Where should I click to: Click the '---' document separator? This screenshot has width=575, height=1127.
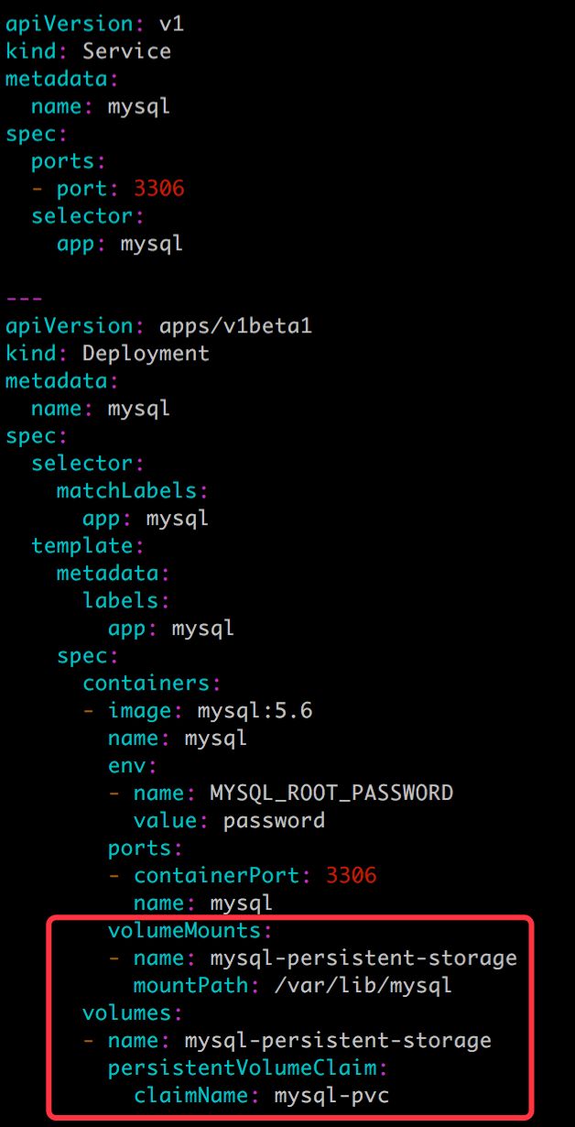pos(24,299)
